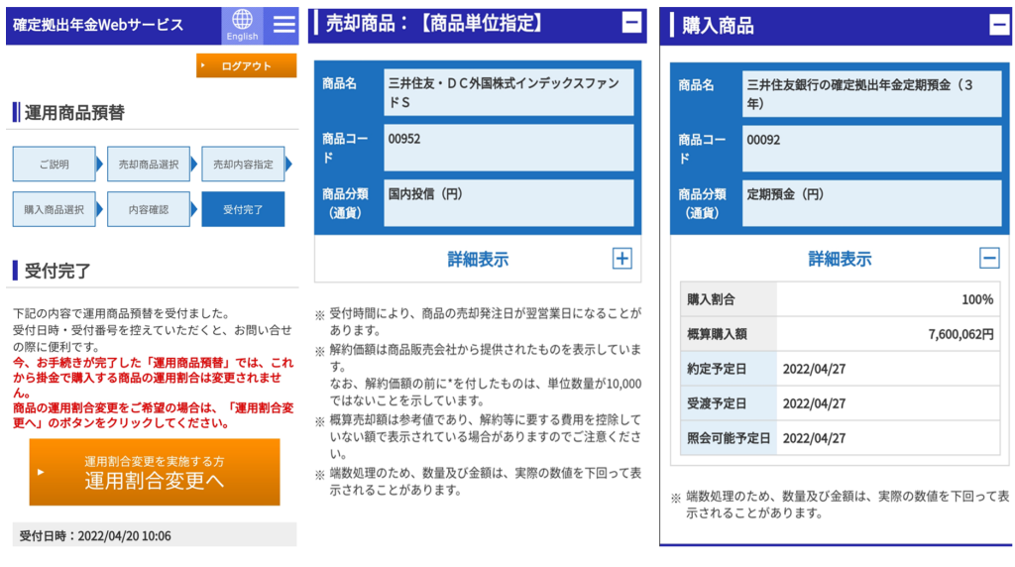
Task: Expand 詳細表示 plus icon in sell product panel
Action: [x=621, y=259]
